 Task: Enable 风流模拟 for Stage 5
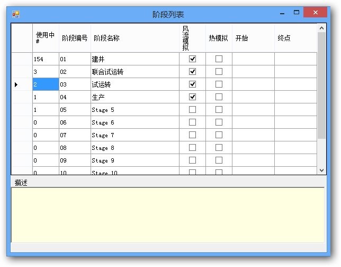coord(192,109)
